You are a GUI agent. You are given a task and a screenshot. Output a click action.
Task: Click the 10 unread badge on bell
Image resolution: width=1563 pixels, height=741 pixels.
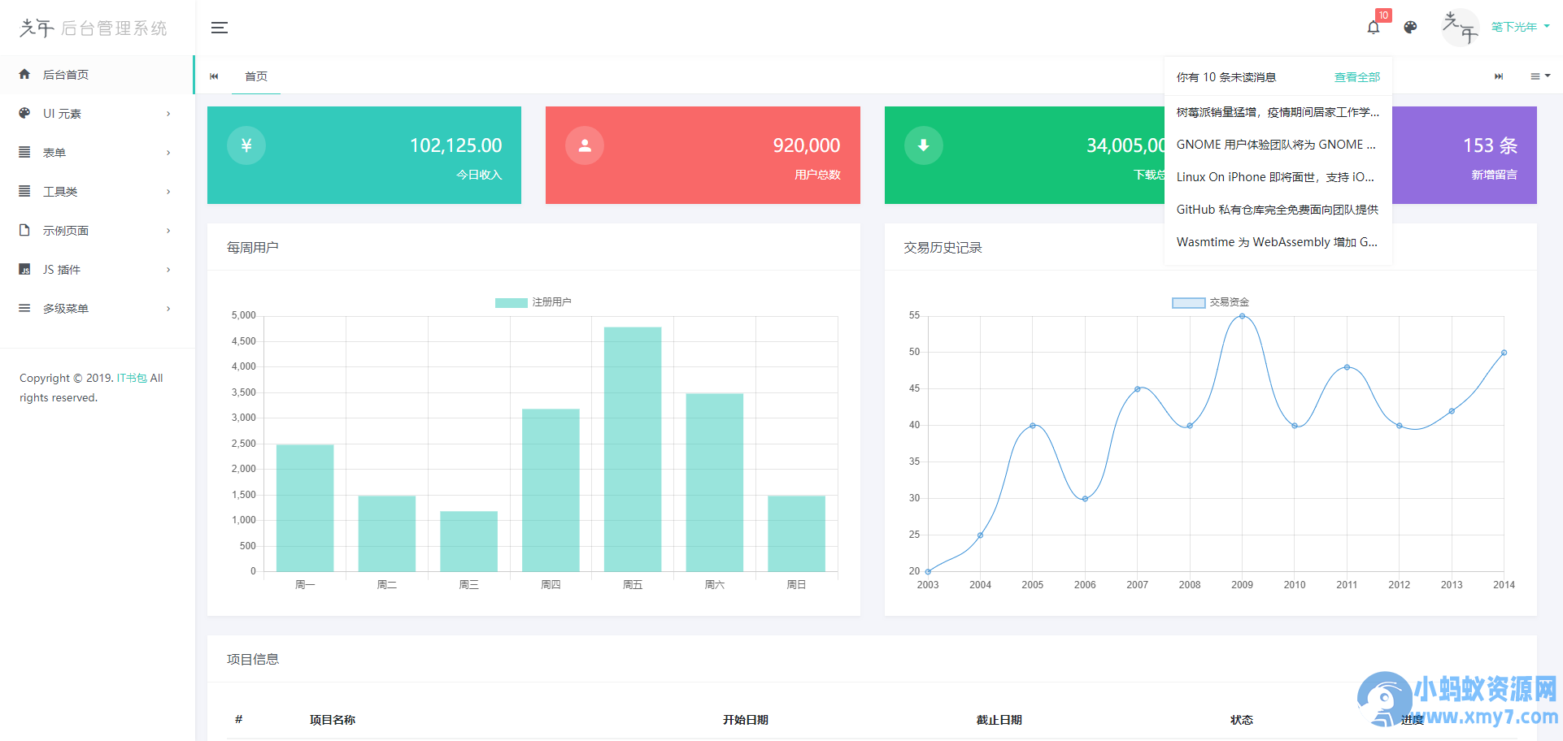tap(1383, 15)
